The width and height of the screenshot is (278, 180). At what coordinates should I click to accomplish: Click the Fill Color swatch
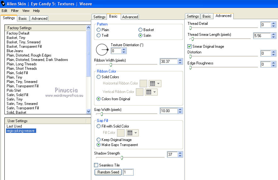121,133
